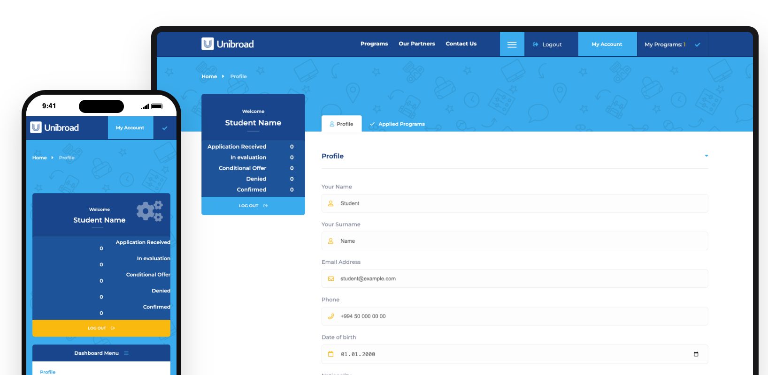
Task: Click the Profile section heading
Action: click(x=332, y=156)
